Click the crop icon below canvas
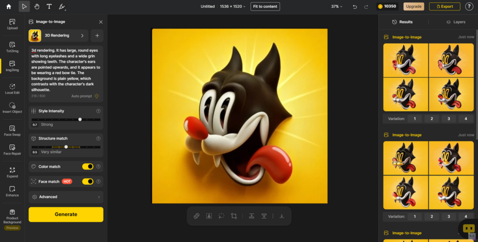The width and height of the screenshot is (478, 242). (x=234, y=216)
